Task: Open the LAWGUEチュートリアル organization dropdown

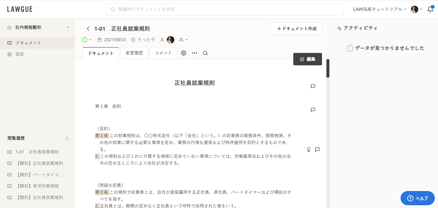Action: pyautogui.click(x=380, y=9)
